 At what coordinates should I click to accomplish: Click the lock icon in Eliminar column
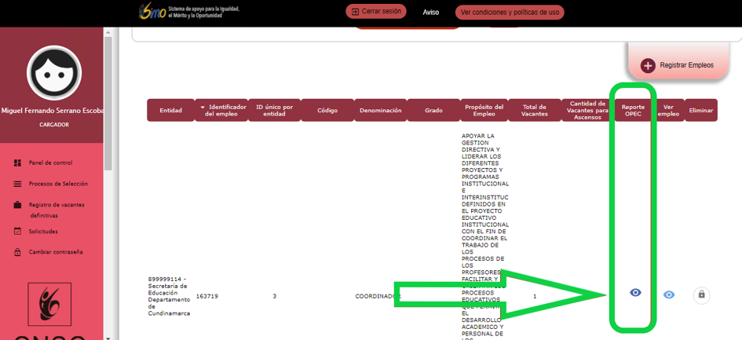tap(701, 295)
